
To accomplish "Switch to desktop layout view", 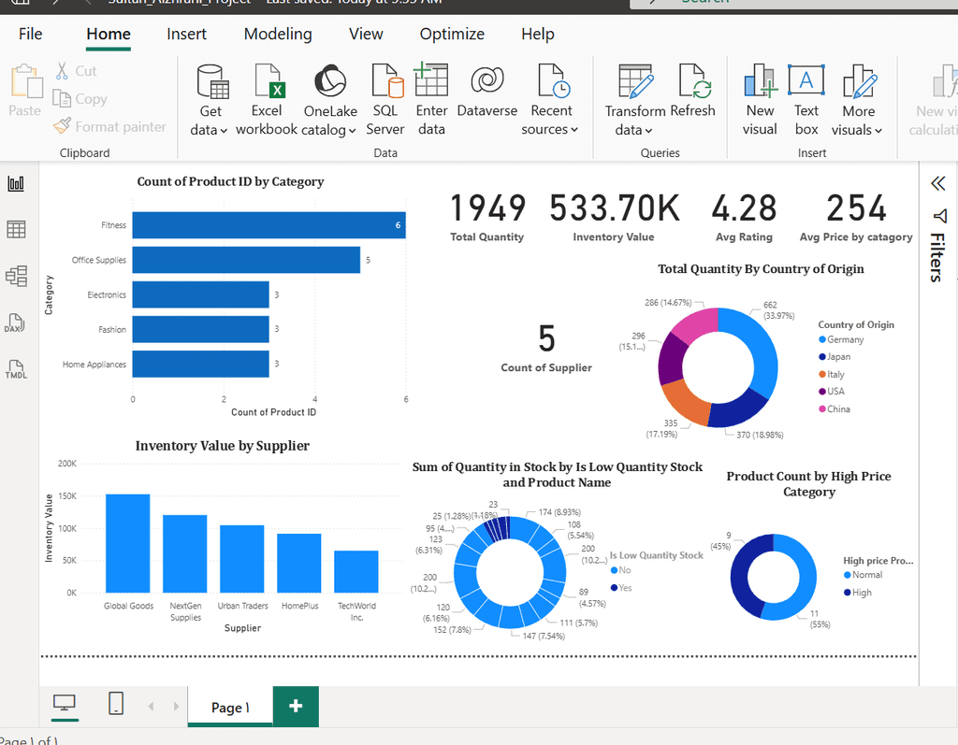I will pyautogui.click(x=65, y=705).
